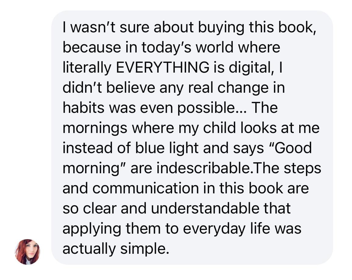Click the sender's red-haired profile avatar
This screenshot has width=352, height=280.
coord(27,252)
